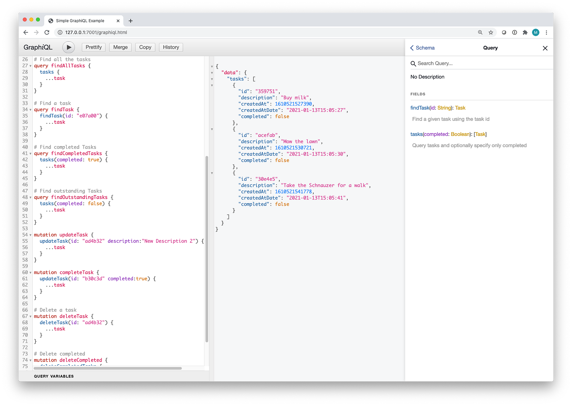Click the globe favicon on the browser tab
This screenshot has width=572, height=406.
pos(51,21)
